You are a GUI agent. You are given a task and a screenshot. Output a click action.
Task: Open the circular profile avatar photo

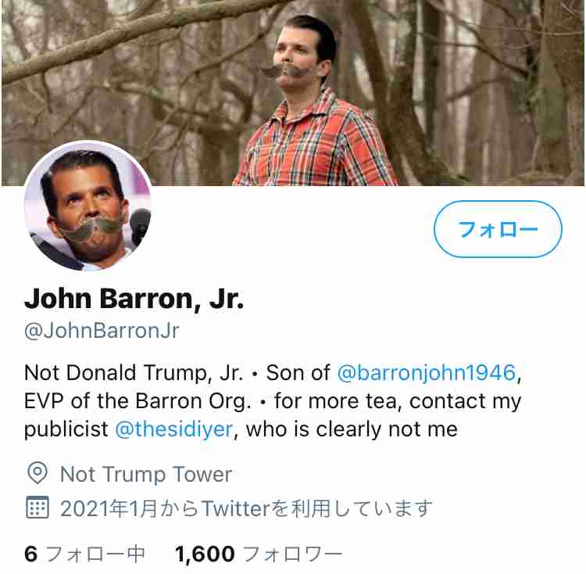(88, 206)
